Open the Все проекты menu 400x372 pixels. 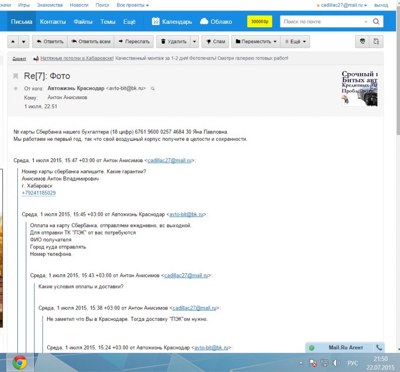pyautogui.click(x=133, y=5)
